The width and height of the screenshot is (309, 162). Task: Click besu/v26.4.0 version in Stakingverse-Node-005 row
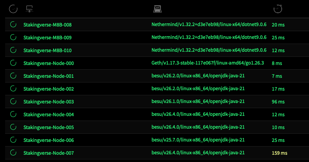tap(198, 127)
